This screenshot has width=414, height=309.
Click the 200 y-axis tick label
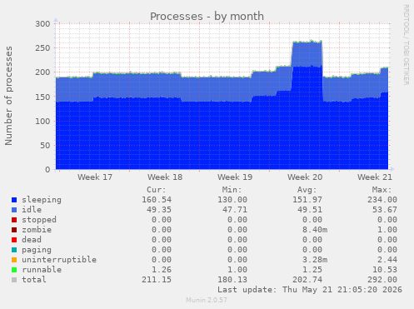click(x=42, y=72)
